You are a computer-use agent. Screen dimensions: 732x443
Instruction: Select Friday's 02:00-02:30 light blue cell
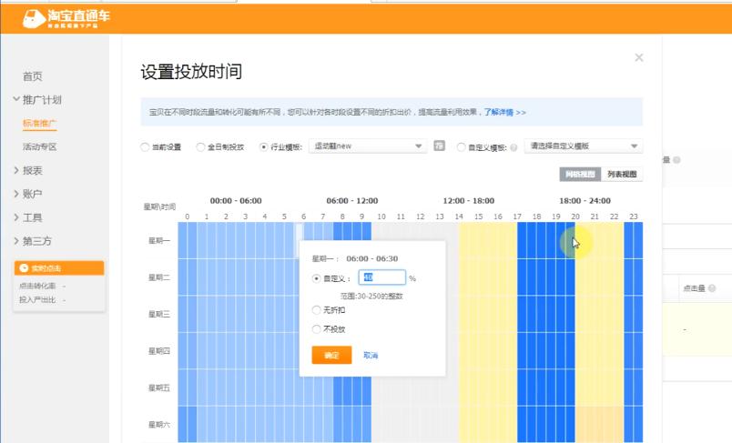click(221, 388)
